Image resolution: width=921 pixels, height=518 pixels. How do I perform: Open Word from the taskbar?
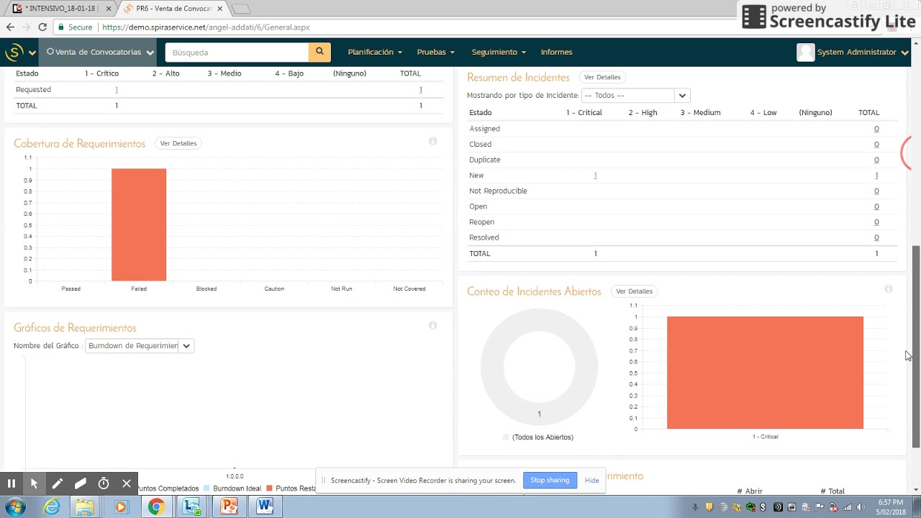265,507
